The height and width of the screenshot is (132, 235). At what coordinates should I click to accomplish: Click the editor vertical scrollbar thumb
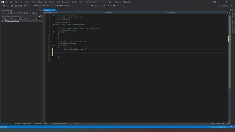[229, 52]
